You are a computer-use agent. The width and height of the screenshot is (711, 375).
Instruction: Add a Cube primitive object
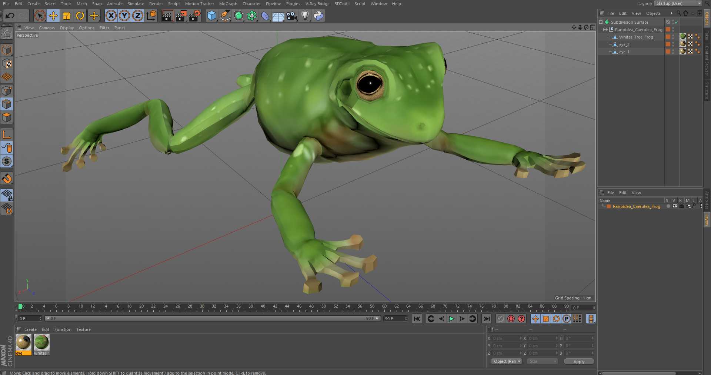point(211,16)
